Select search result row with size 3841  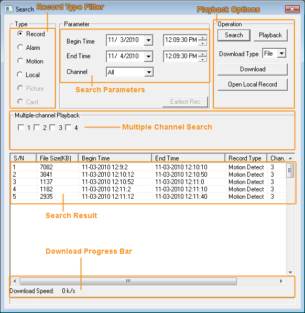pos(148,175)
